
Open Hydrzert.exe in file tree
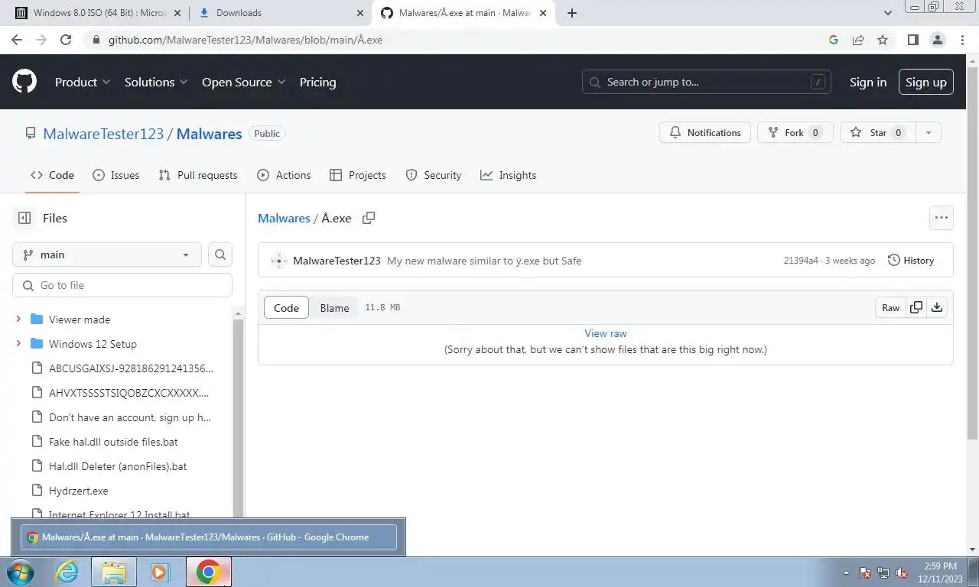[79, 491]
